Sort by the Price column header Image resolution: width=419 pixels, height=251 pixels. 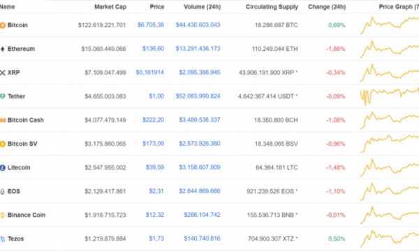coord(157,7)
